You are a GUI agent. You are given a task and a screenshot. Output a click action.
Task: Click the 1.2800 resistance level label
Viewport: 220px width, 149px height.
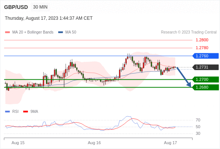[x=202, y=40]
